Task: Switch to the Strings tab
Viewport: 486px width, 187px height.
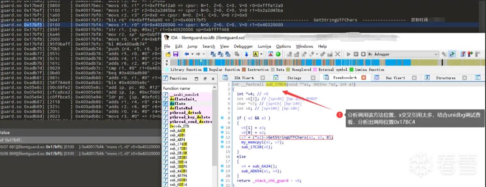Action: 294,78
